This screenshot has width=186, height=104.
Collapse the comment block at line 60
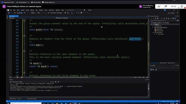click(24, 73)
